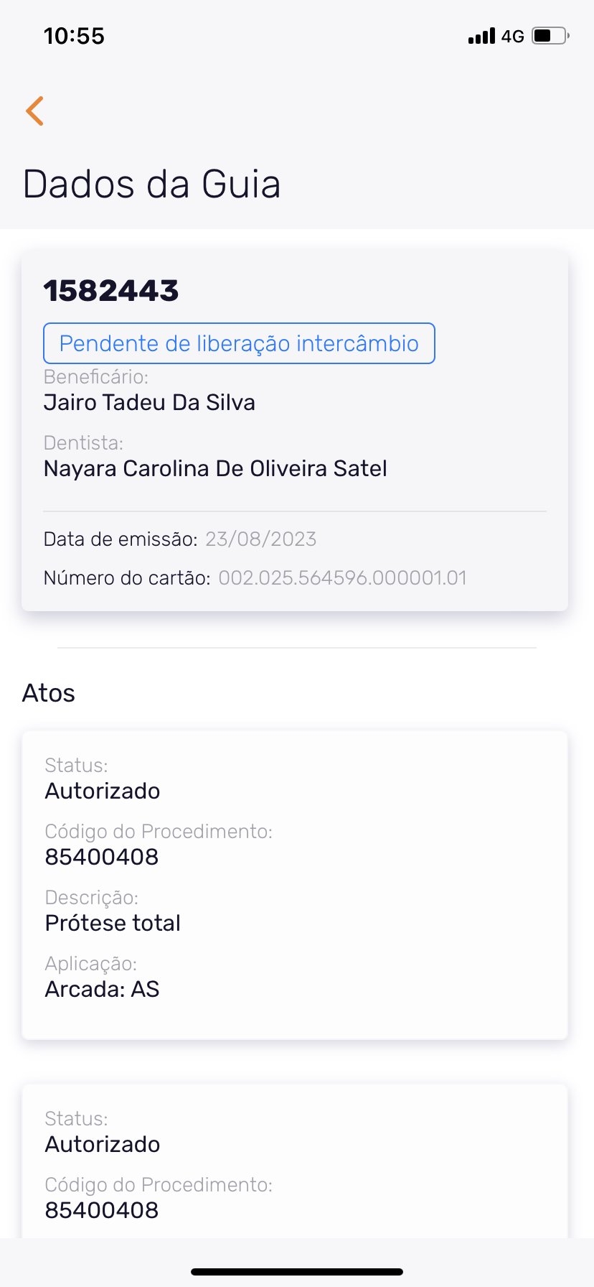
Task: Tap the 10:55 clock in status bar
Action: coord(74,36)
